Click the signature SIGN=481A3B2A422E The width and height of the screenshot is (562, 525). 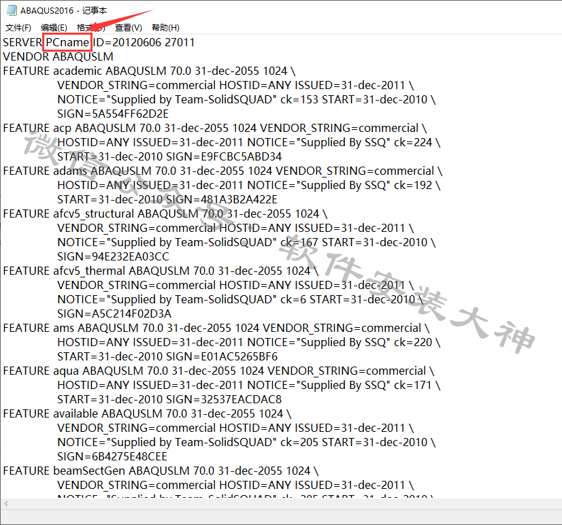[x=222, y=199]
